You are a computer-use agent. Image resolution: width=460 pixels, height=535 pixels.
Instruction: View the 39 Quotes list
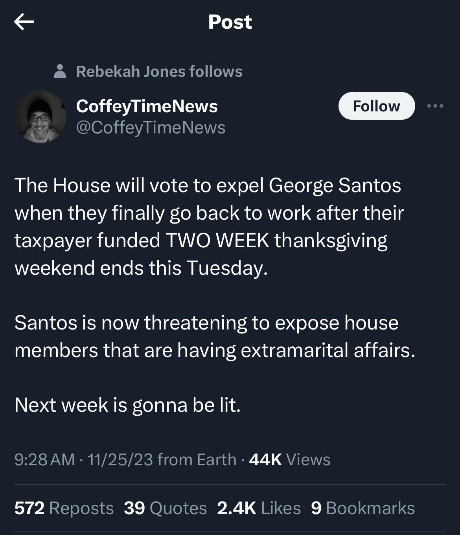165,508
